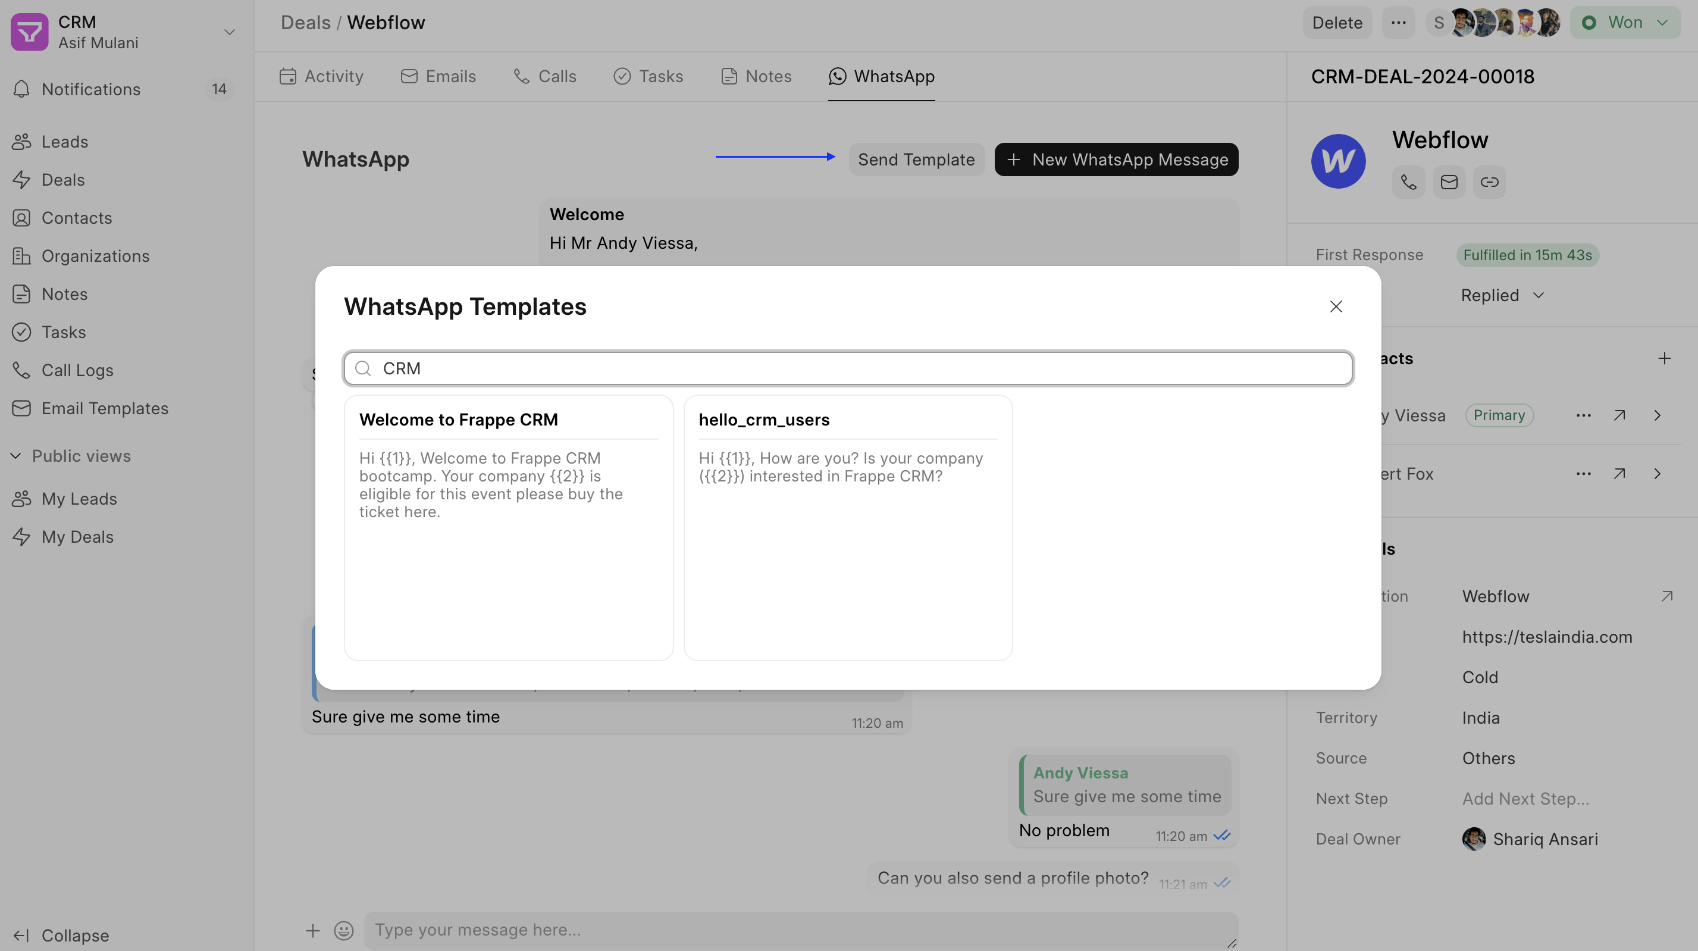Click the Fulfilled in 15m 43s badge
The image size is (1698, 951).
pos(1527,255)
